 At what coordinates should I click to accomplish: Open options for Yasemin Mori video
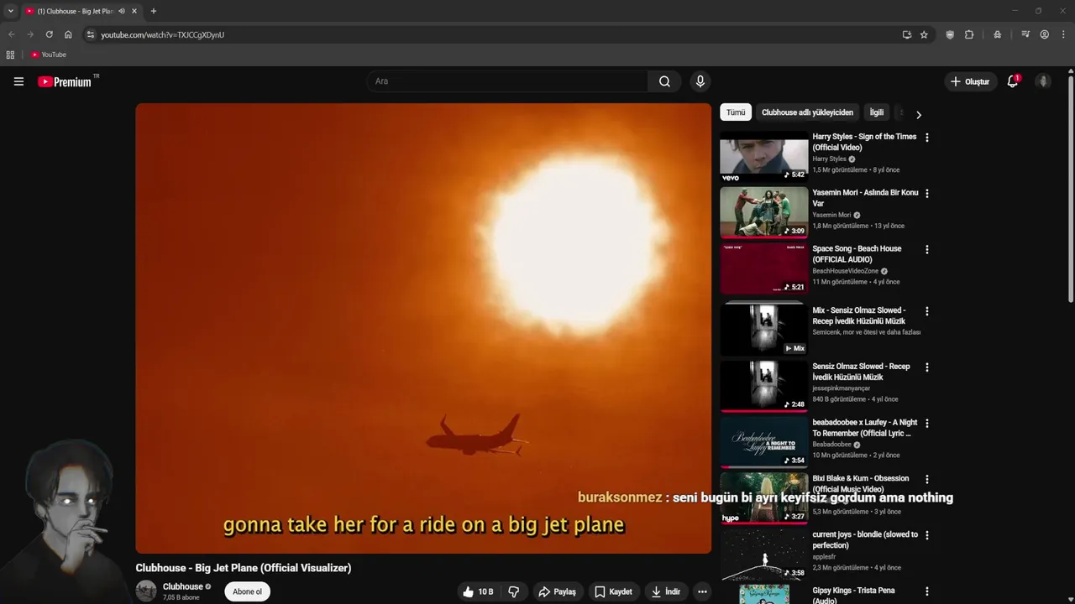pyautogui.click(x=927, y=194)
